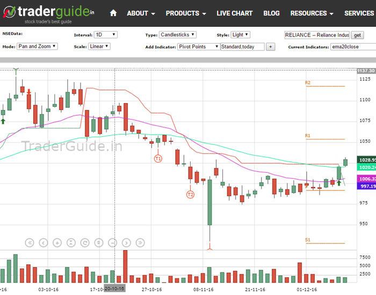This screenshot has height=295, width=376.
Task: Open the SERVICES menu
Action: coord(360,13)
